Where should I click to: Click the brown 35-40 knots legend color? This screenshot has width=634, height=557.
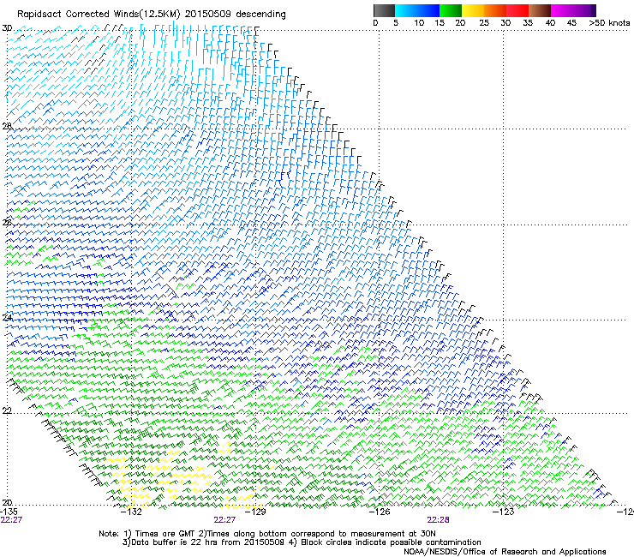tap(540, 10)
